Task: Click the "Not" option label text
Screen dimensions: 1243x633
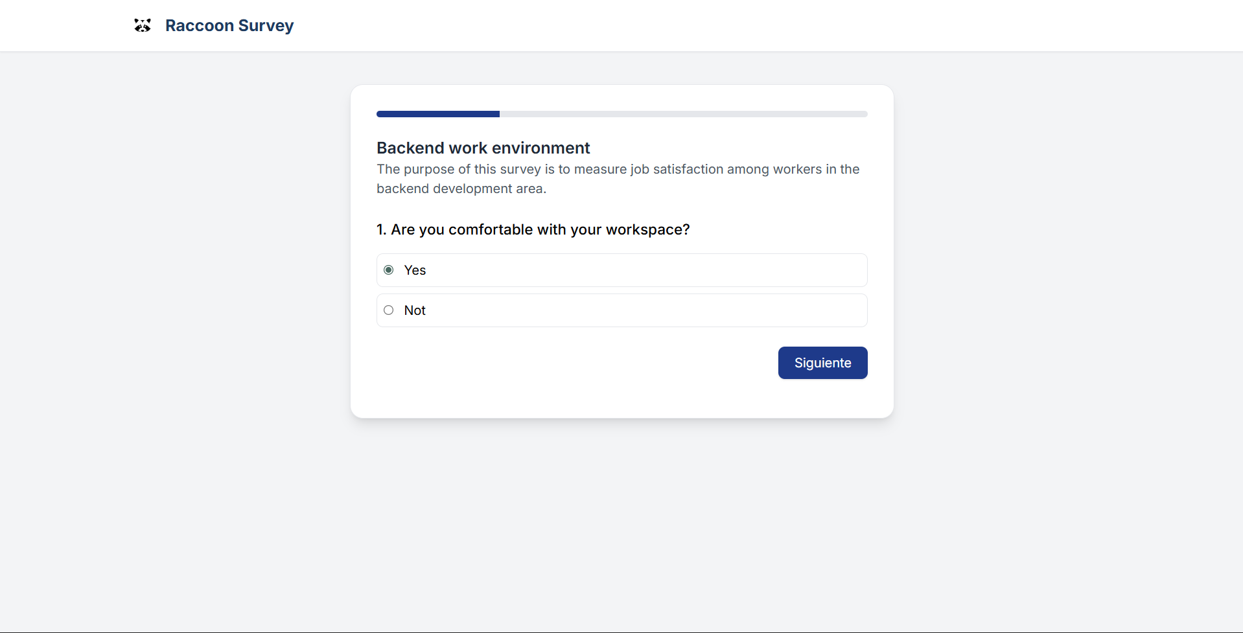Action: (x=415, y=310)
